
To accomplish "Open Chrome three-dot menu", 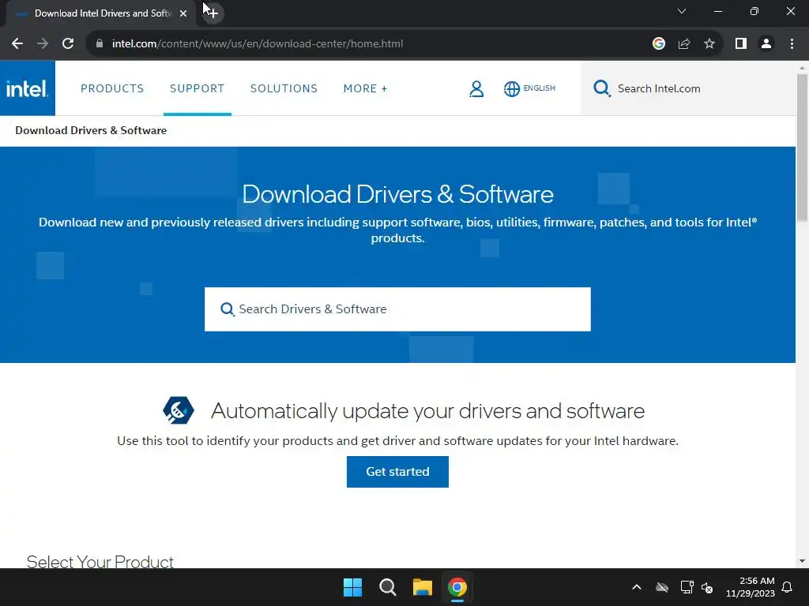I will click(x=792, y=44).
